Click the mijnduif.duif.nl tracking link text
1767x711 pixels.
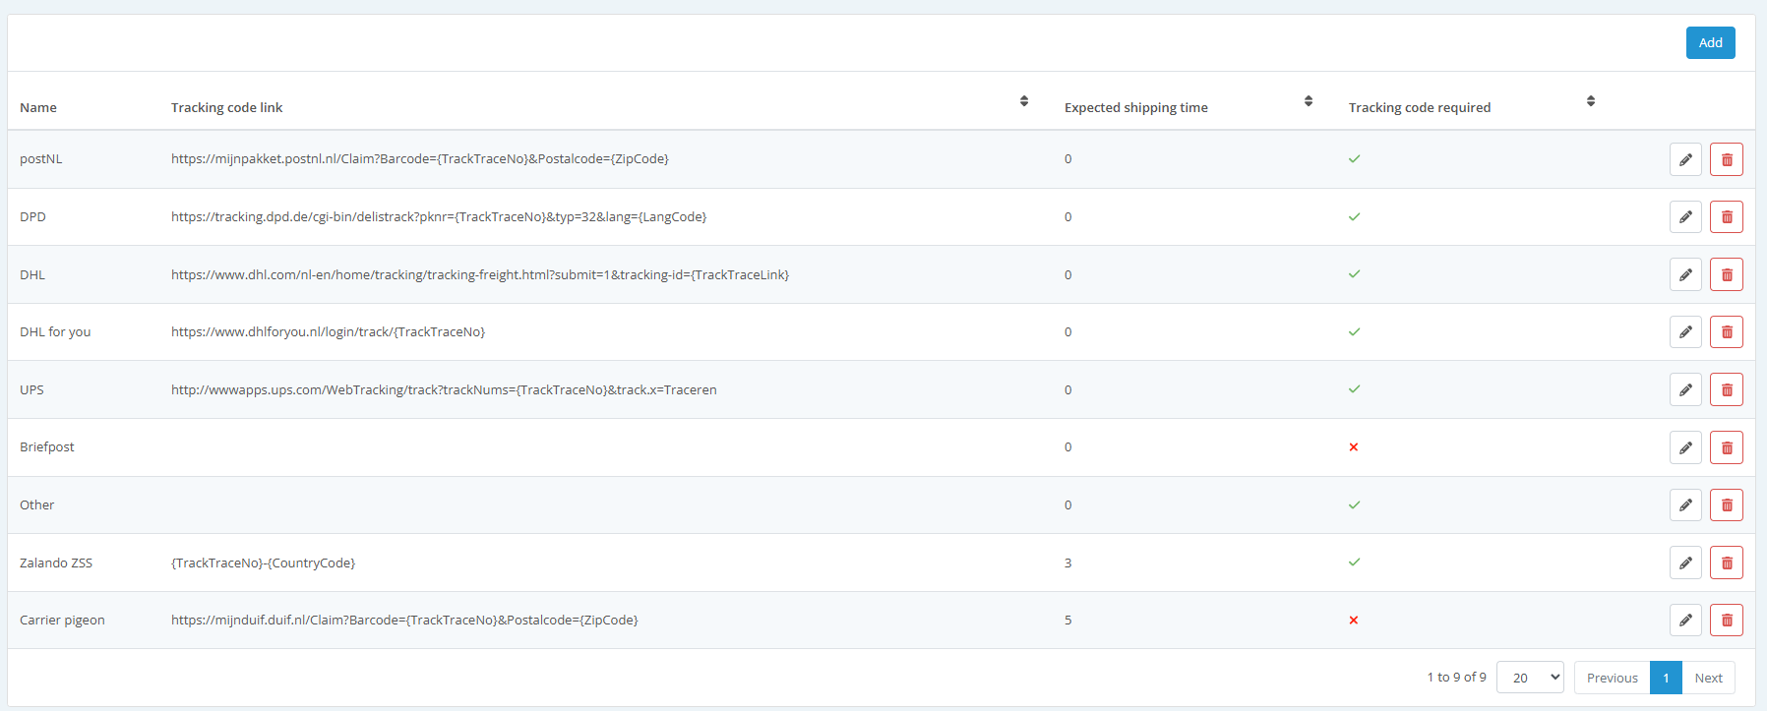404,621
